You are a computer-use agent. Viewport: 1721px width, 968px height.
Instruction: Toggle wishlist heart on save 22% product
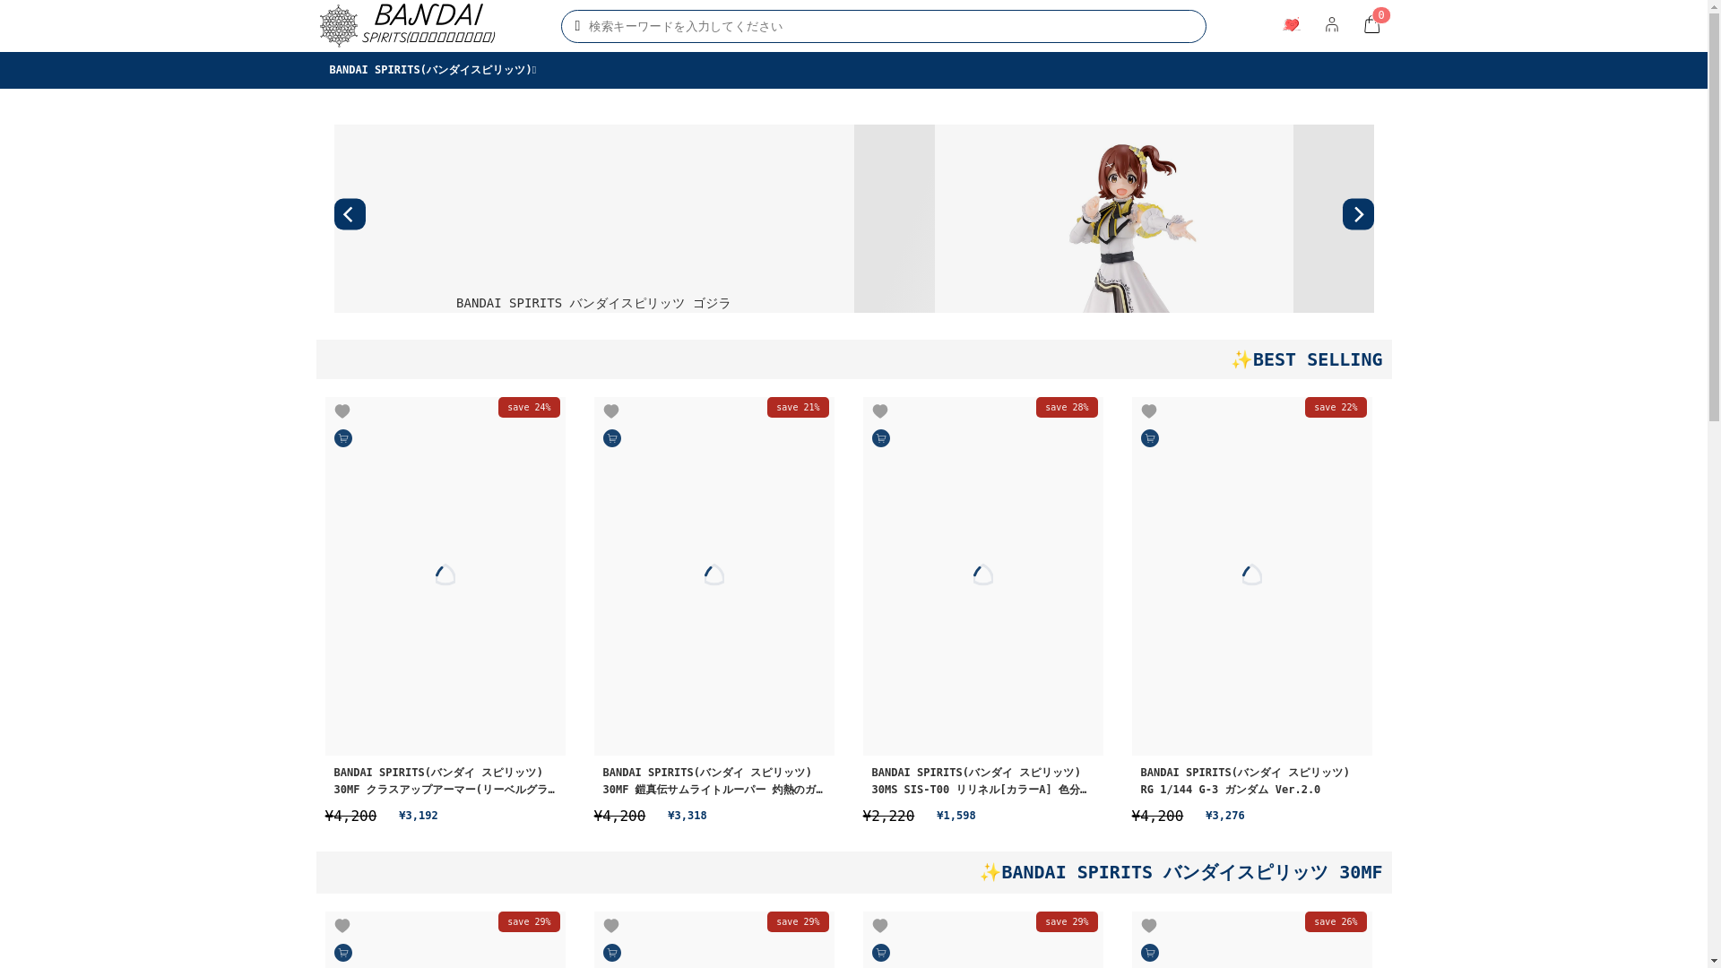coord(1149,411)
